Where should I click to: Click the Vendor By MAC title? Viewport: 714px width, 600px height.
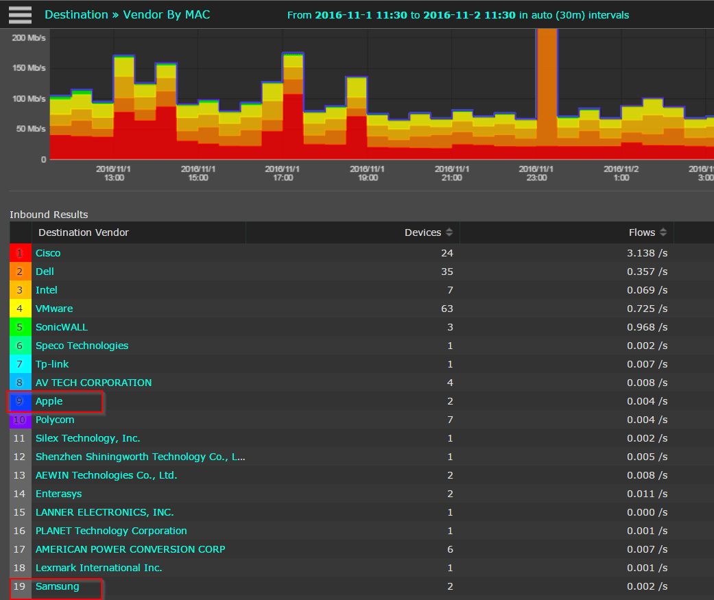(167, 14)
